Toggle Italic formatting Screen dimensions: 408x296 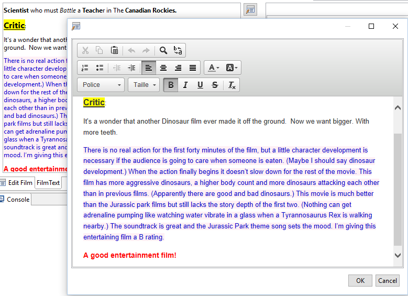click(x=185, y=85)
